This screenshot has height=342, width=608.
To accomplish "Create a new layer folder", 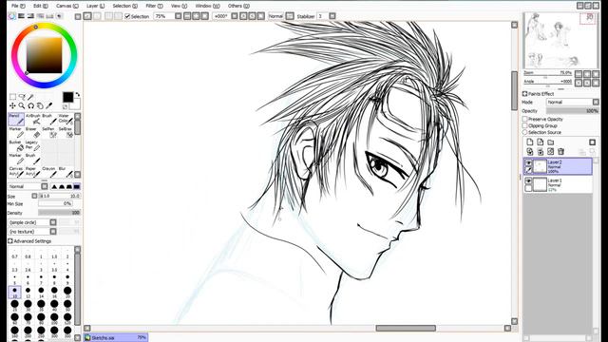I will (551, 142).
